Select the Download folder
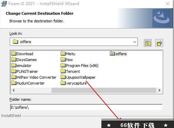The image size is (174, 128). click(22, 54)
